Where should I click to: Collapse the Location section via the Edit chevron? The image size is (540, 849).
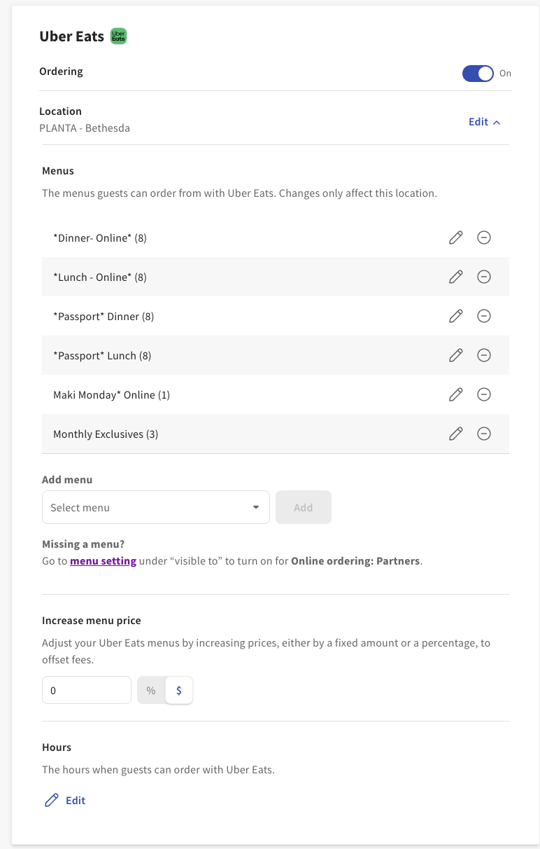[497, 121]
